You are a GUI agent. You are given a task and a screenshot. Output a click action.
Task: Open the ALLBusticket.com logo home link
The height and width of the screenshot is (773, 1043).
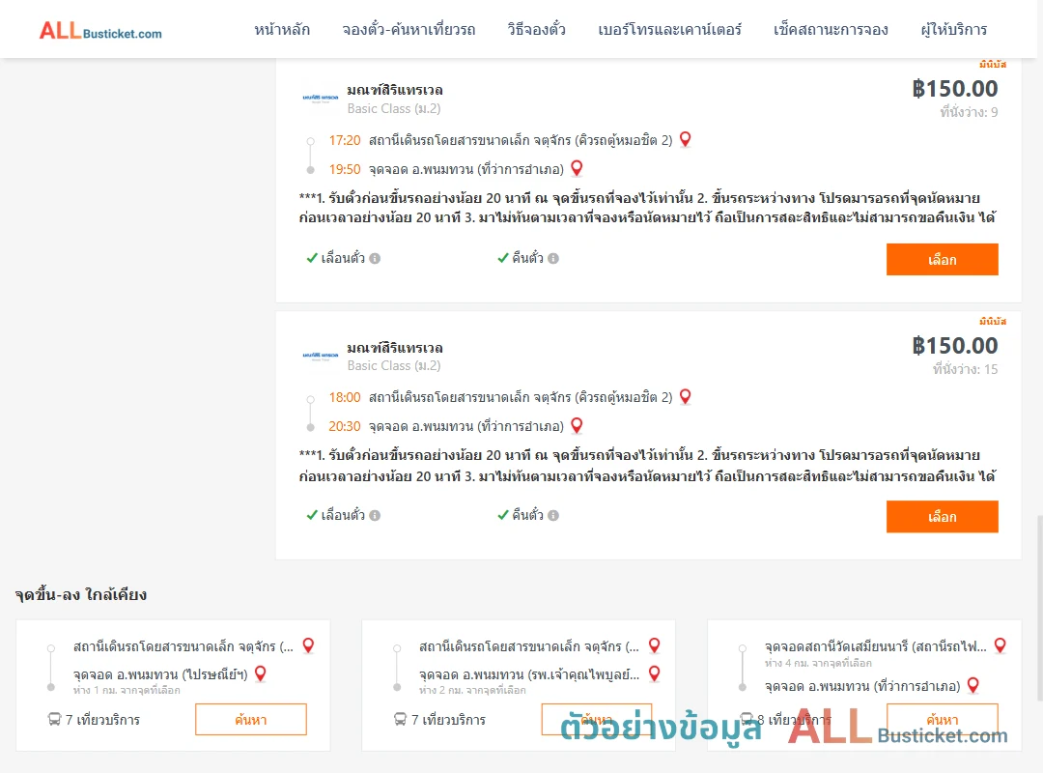point(100,31)
